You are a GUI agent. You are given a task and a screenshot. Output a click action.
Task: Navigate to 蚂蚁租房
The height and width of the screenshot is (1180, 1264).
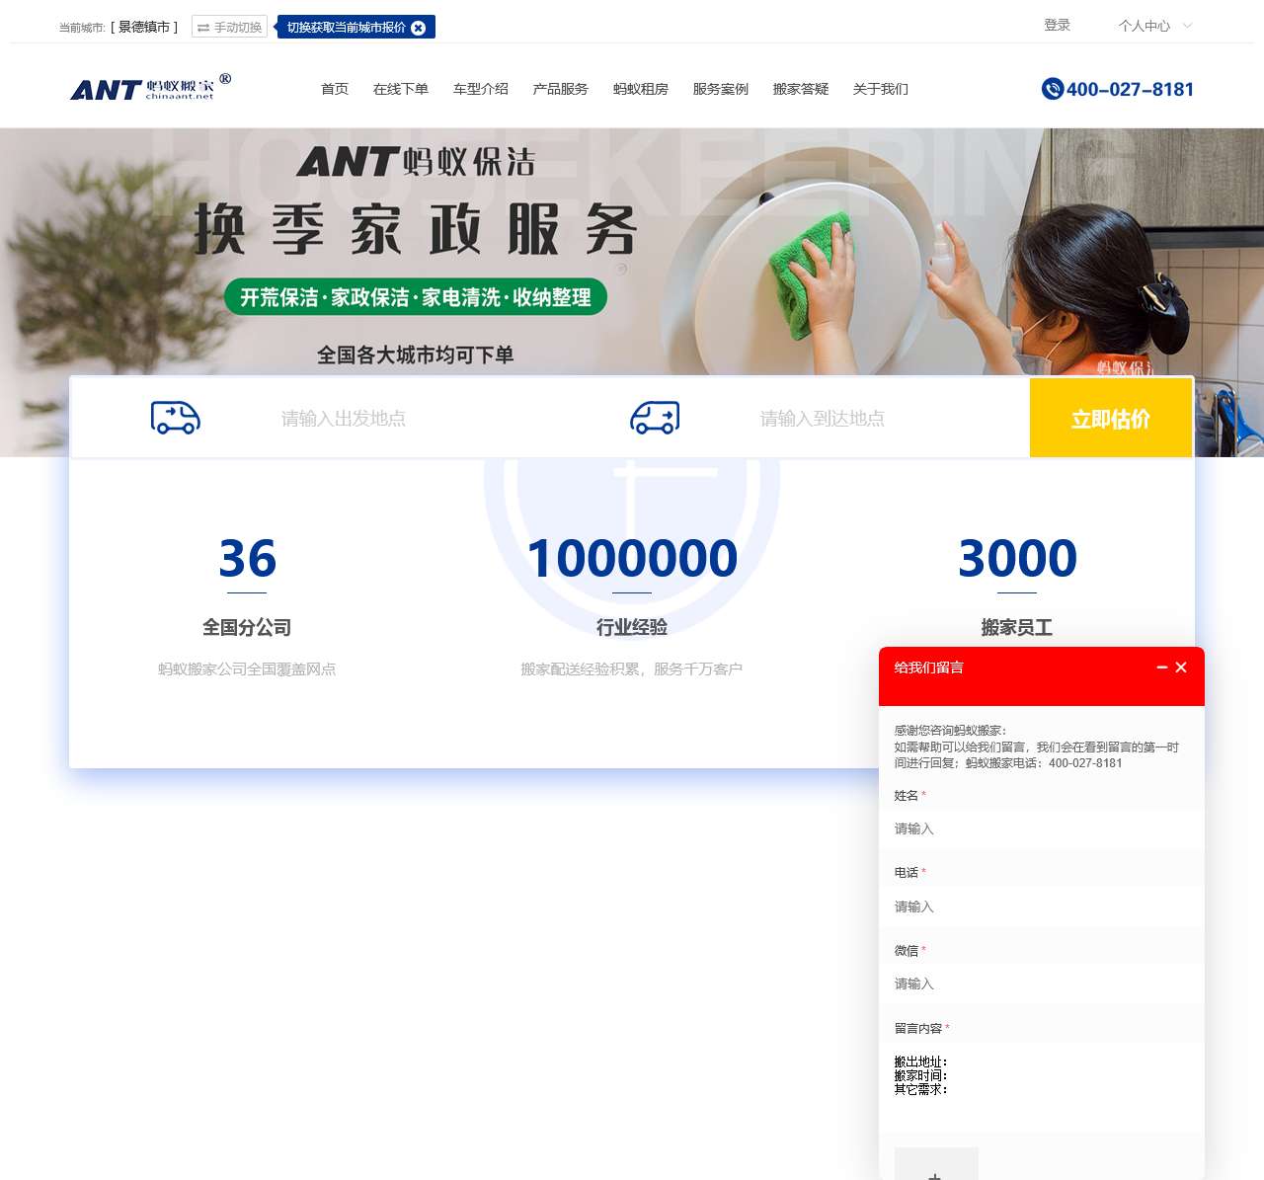coord(641,89)
